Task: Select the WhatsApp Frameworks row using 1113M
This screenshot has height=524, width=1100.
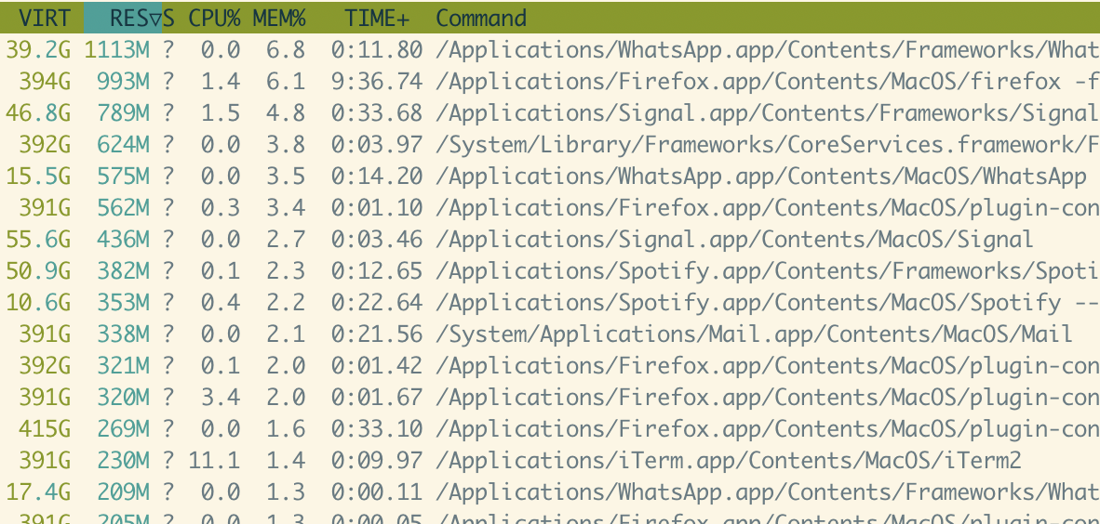Action: [x=550, y=50]
